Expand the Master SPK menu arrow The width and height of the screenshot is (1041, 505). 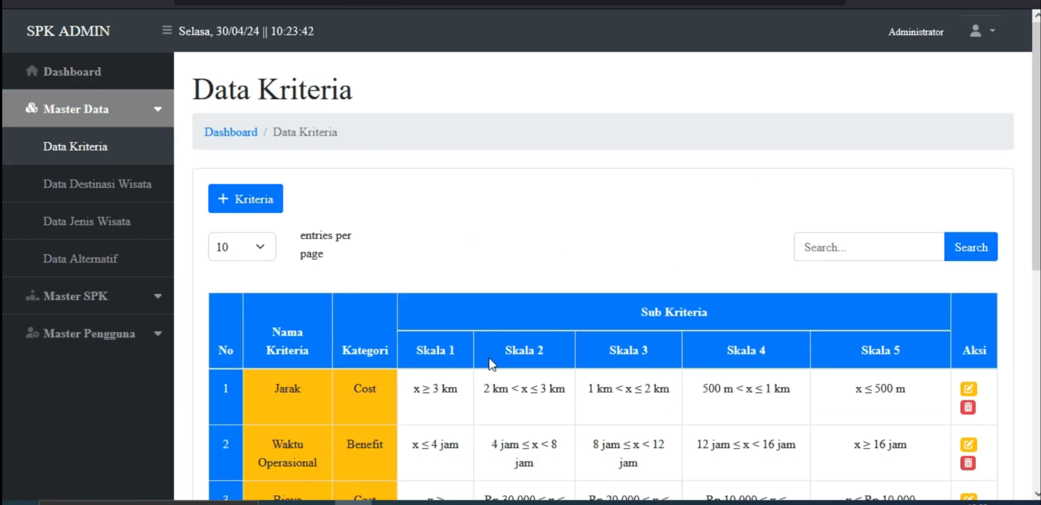(x=158, y=296)
